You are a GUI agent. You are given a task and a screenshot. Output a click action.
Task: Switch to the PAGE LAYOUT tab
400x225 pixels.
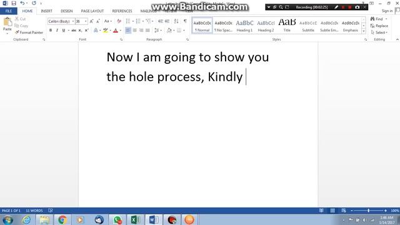92,11
